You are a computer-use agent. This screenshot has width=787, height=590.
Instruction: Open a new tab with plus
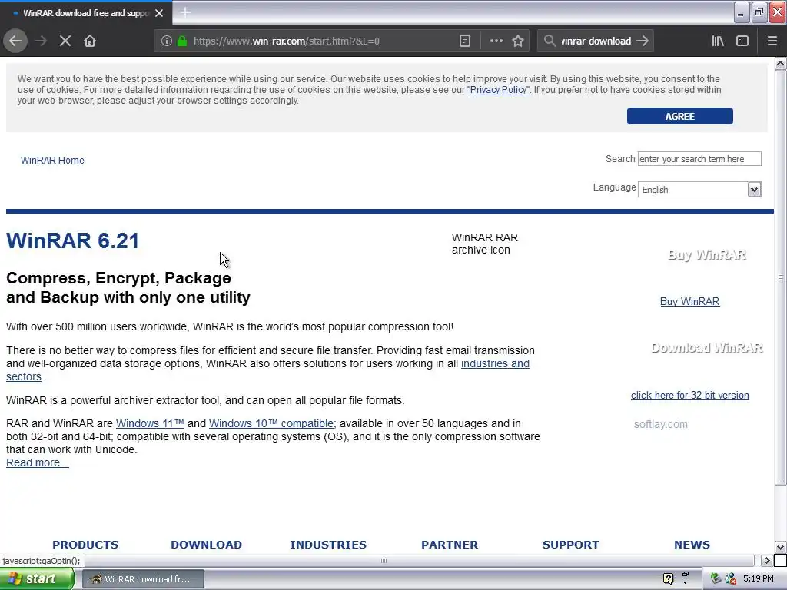(185, 12)
